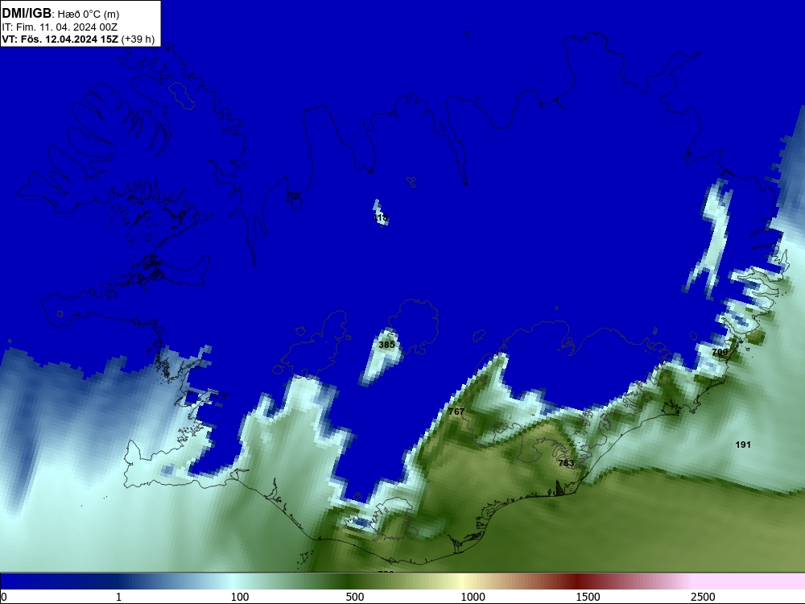Viewport: 805px width, 604px height.
Task: Click the scale label '500'
Action: pyautogui.click(x=355, y=597)
